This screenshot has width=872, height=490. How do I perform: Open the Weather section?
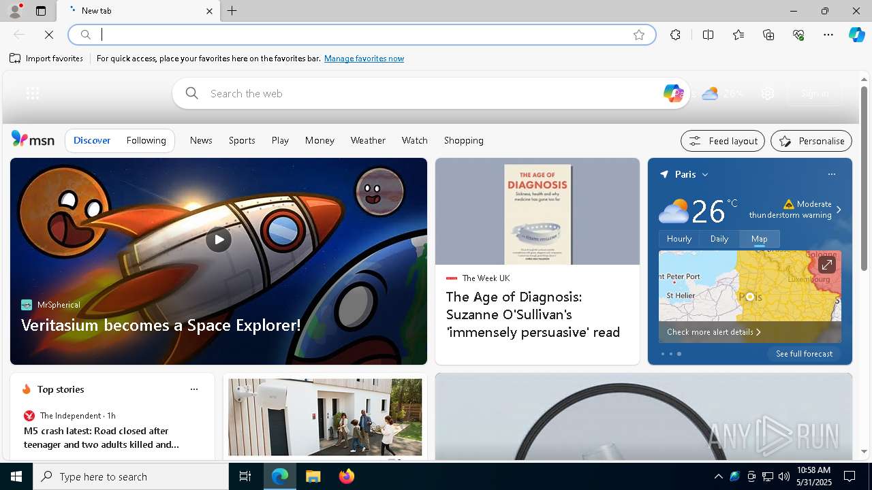368,140
